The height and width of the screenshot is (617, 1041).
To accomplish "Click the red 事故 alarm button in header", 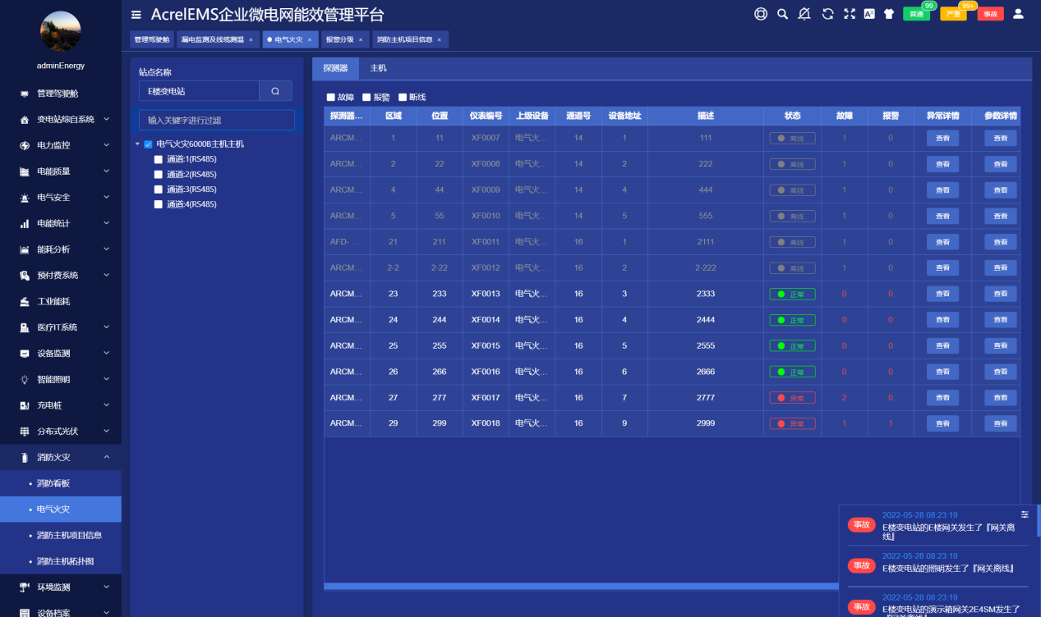I will [x=990, y=15].
